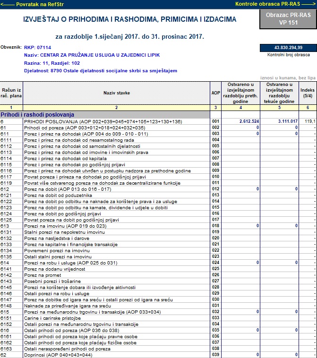Select the RKP: 07114 cell
Screen dimensions: 317x358
click(38, 48)
